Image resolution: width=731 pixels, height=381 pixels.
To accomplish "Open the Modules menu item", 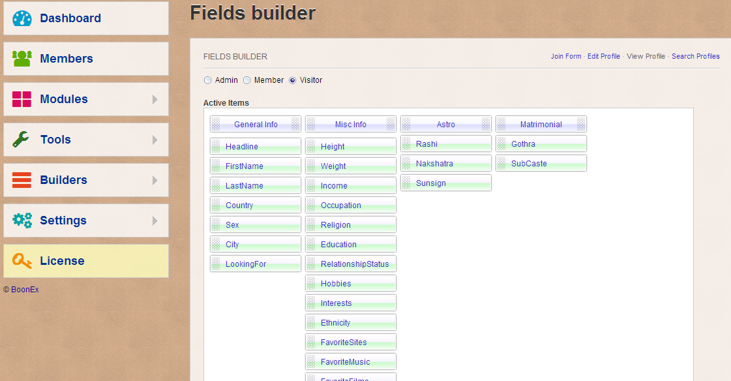I will point(86,99).
